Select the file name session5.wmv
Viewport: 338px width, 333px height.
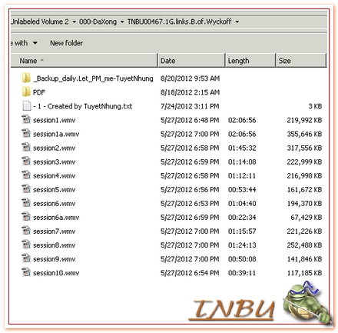(x=55, y=189)
